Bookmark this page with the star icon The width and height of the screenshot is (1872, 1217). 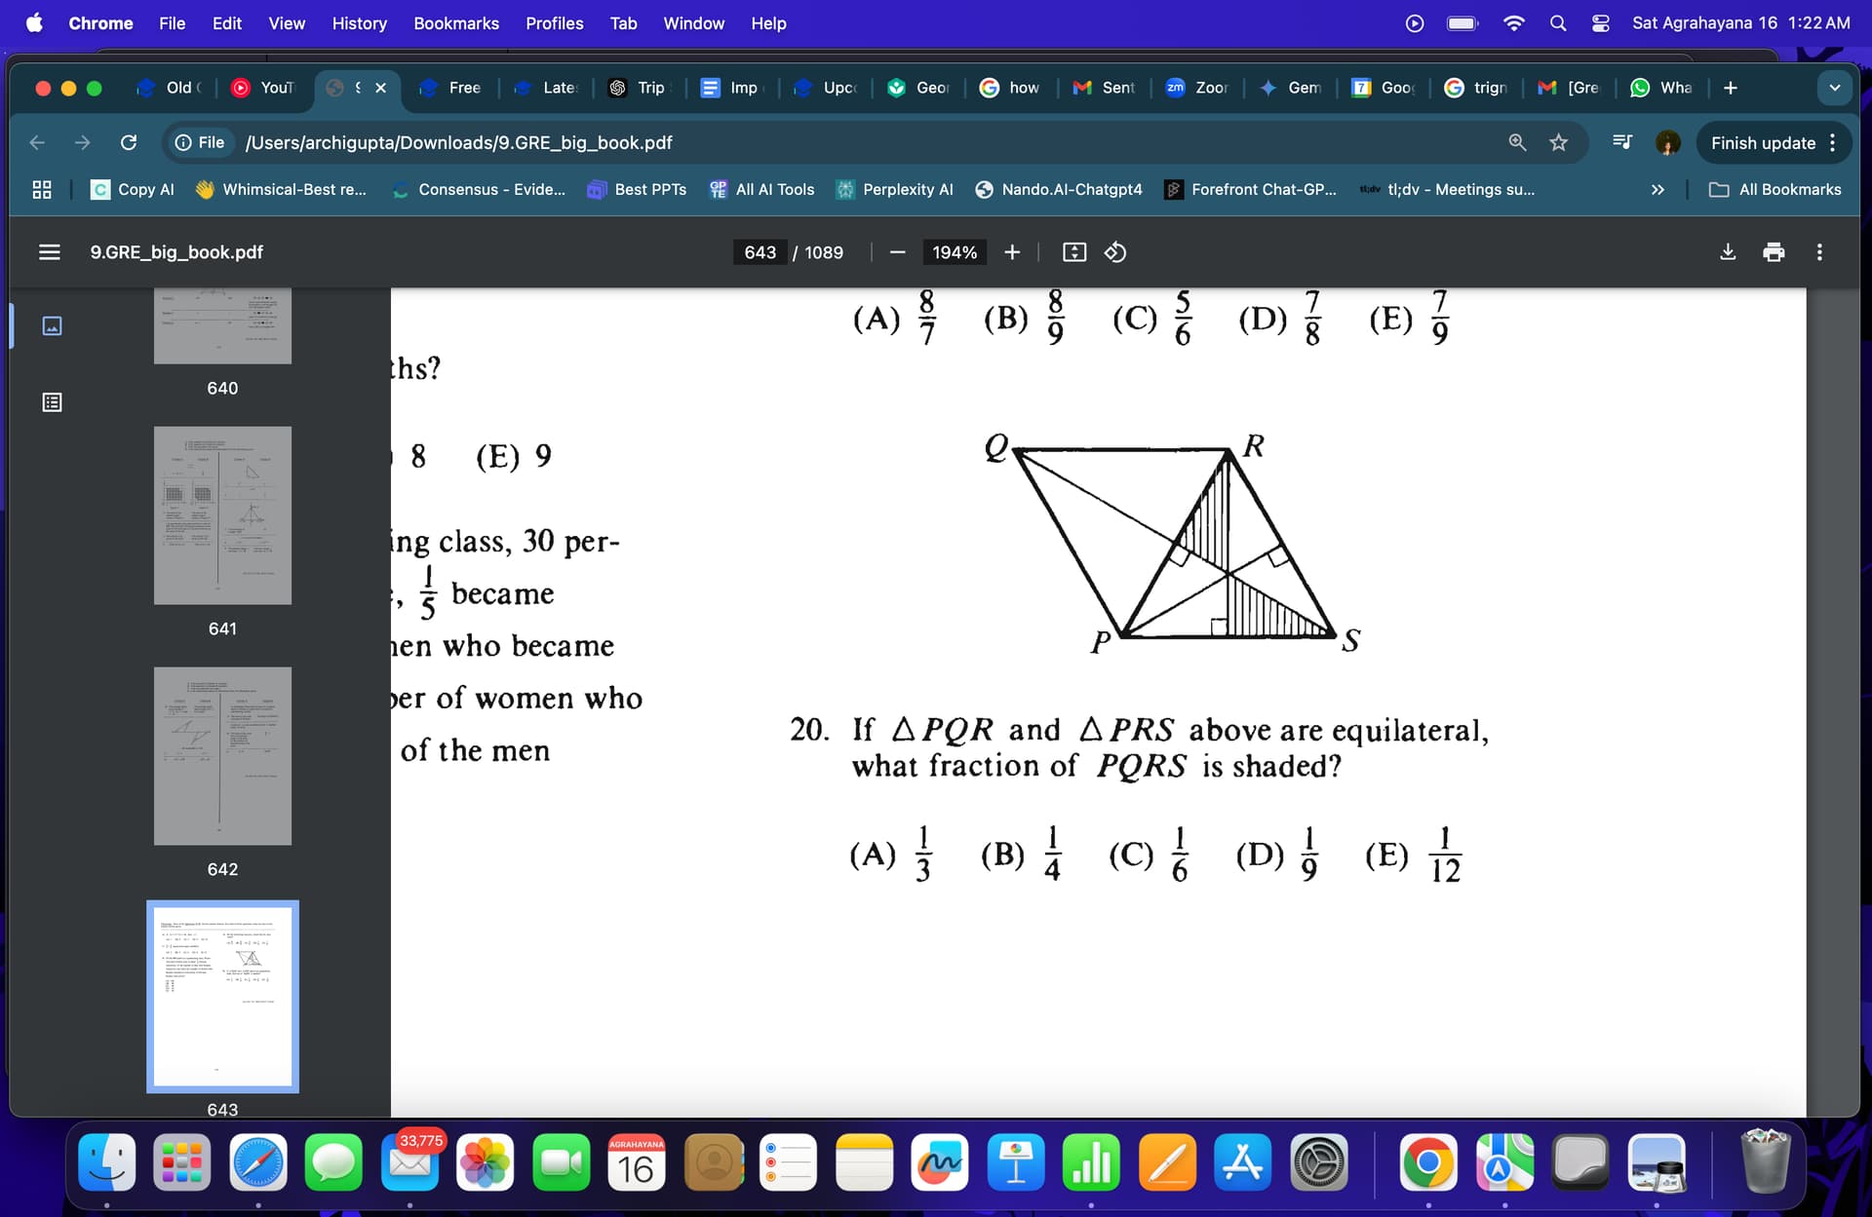[1558, 142]
